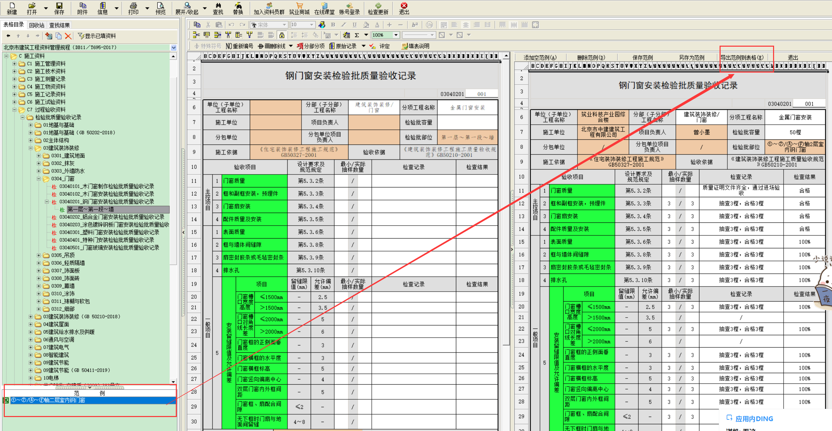Open the 100% zoom dropdown
This screenshot has width=832, height=431.
click(396, 35)
